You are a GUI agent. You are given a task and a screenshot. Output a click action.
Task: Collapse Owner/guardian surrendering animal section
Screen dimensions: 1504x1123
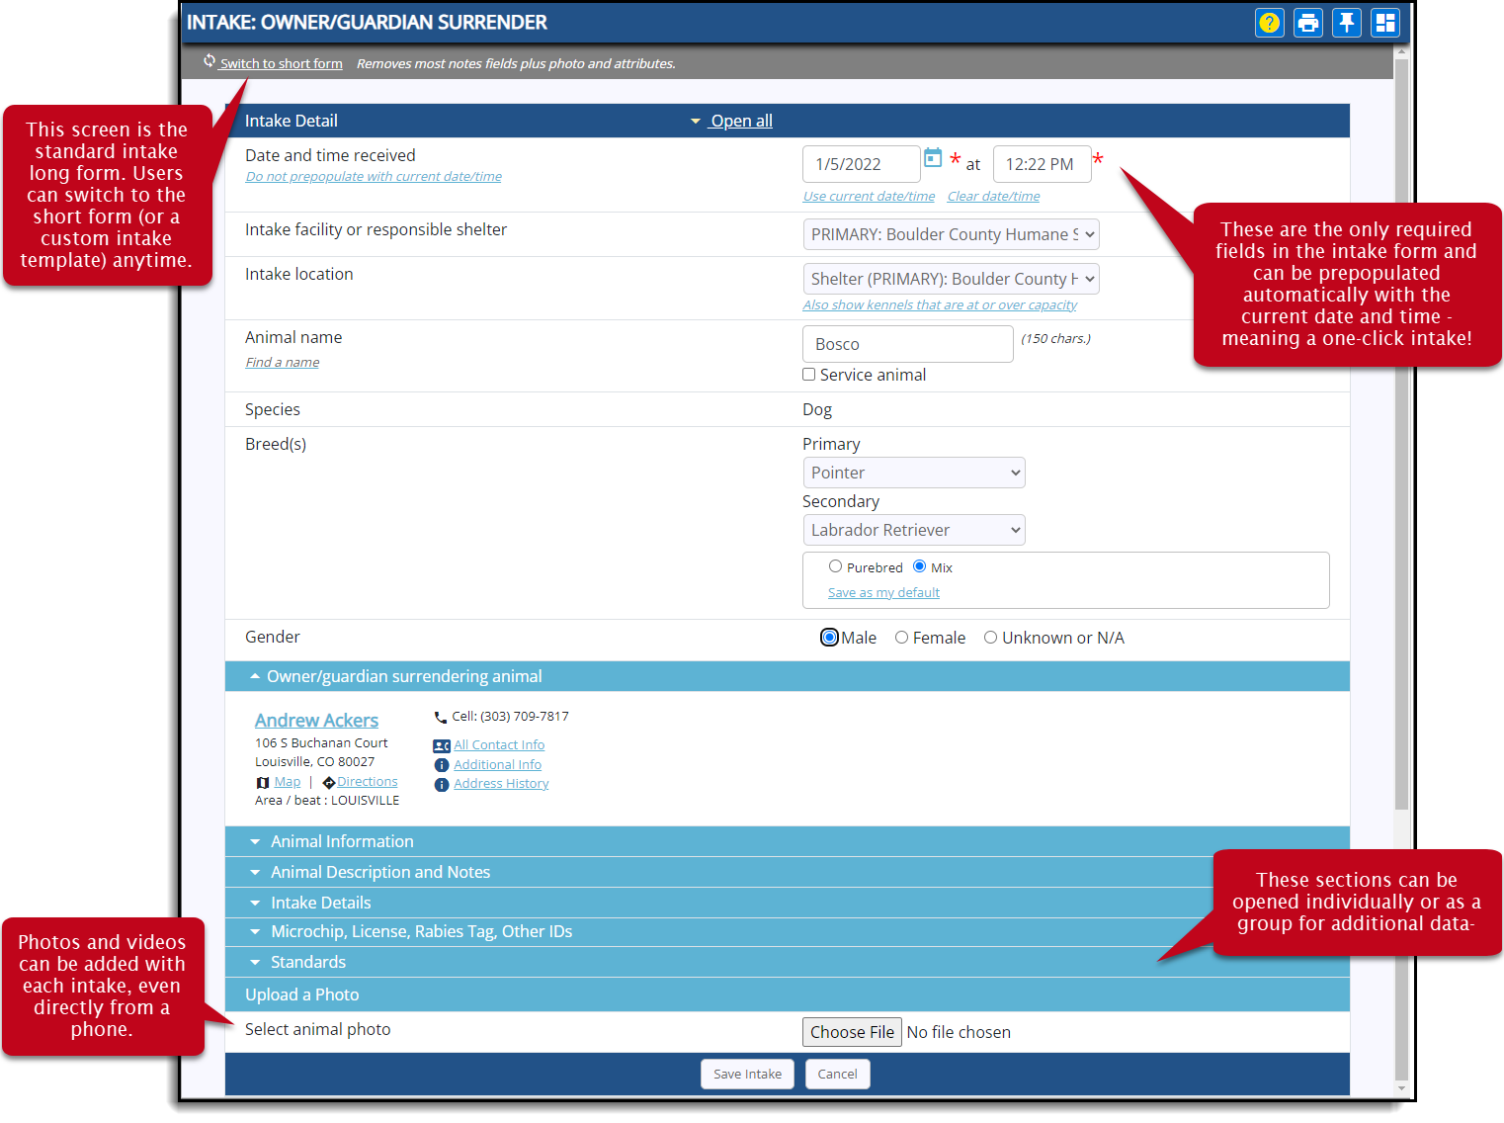(x=787, y=676)
